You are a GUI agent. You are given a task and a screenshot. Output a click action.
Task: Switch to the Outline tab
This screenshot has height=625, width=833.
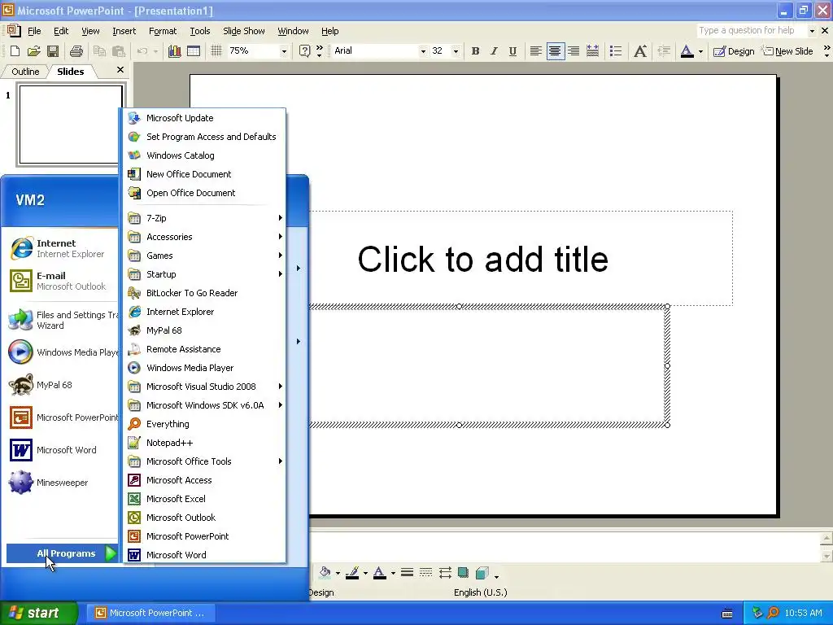(25, 72)
